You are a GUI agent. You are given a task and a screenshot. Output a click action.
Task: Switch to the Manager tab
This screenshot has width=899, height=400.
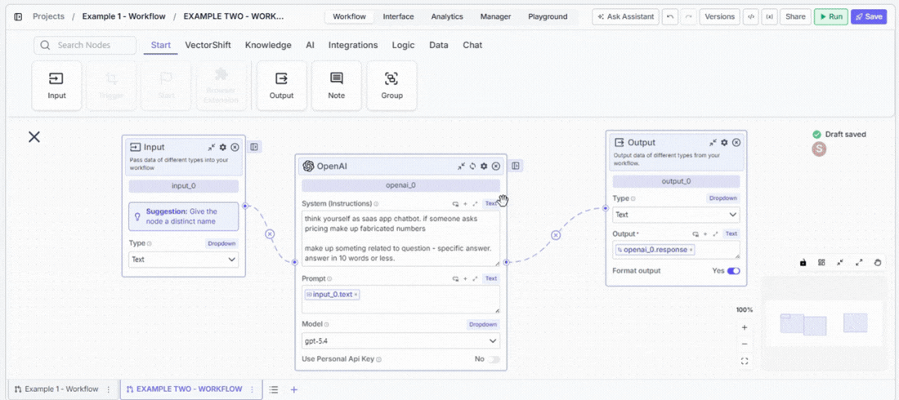click(x=496, y=16)
